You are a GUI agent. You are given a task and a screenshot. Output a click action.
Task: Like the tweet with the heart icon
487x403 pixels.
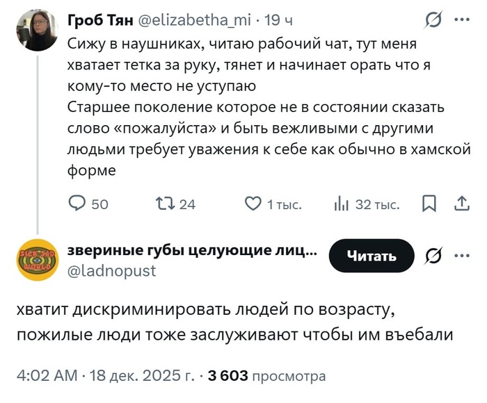coord(253,204)
